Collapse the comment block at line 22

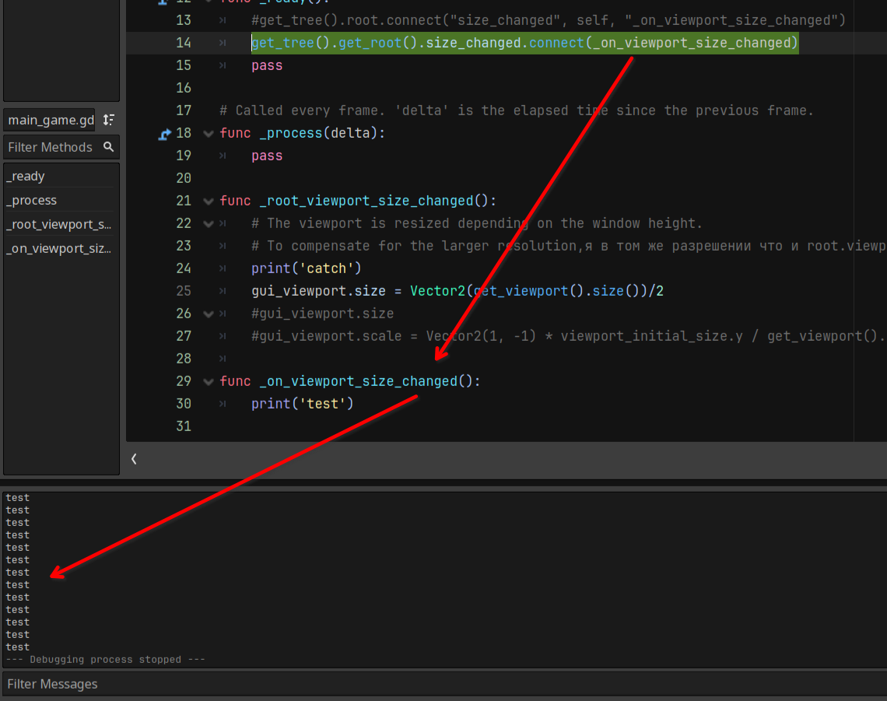tap(208, 224)
